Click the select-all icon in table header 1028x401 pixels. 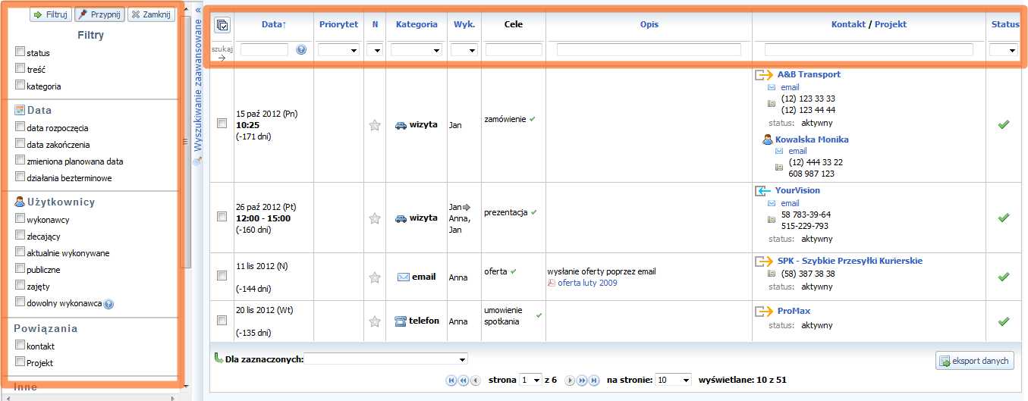click(x=222, y=25)
